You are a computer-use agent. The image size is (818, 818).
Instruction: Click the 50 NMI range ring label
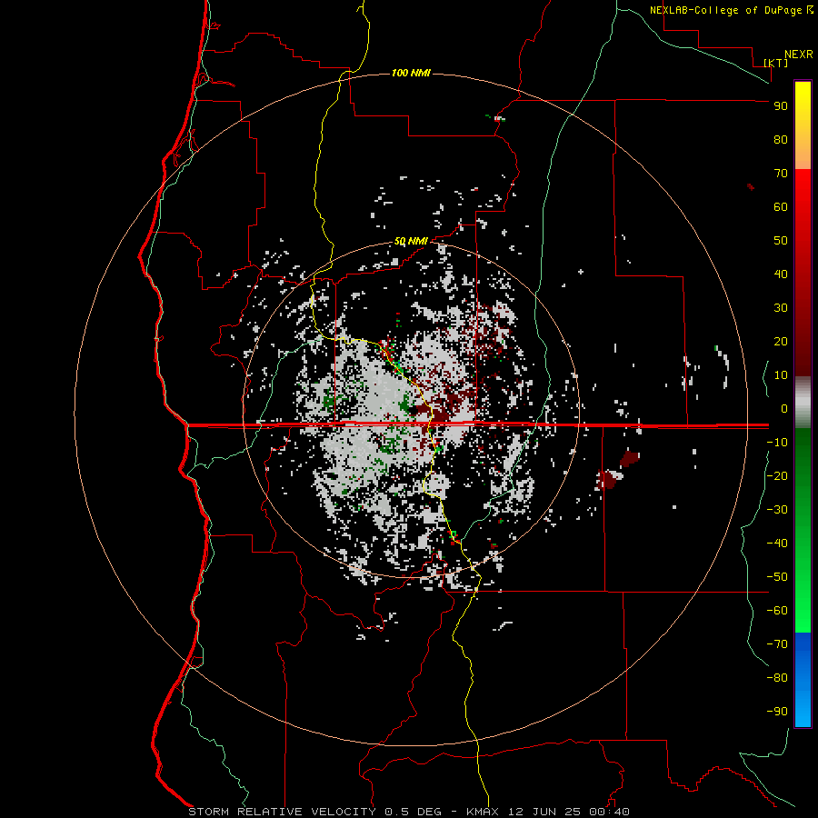pos(411,241)
